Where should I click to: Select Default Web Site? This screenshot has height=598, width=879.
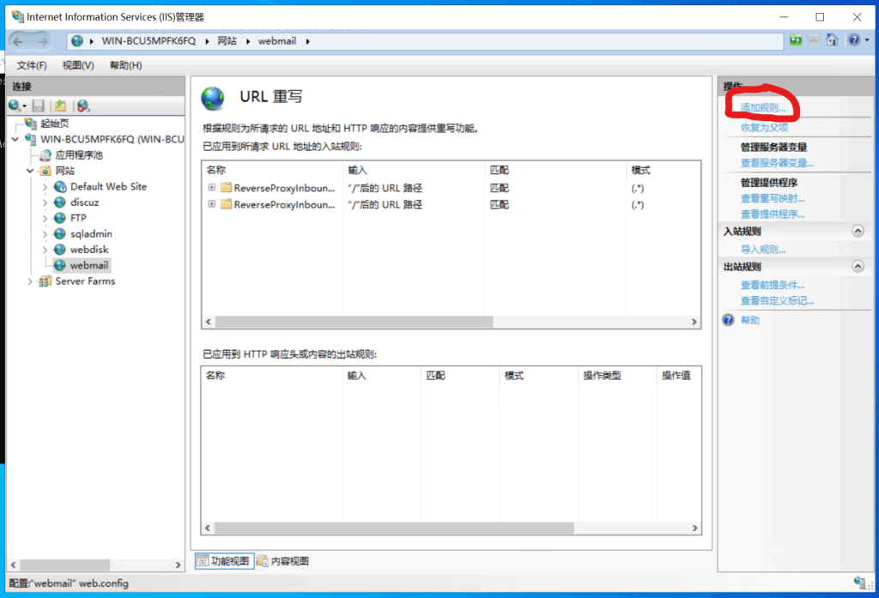[x=108, y=187]
